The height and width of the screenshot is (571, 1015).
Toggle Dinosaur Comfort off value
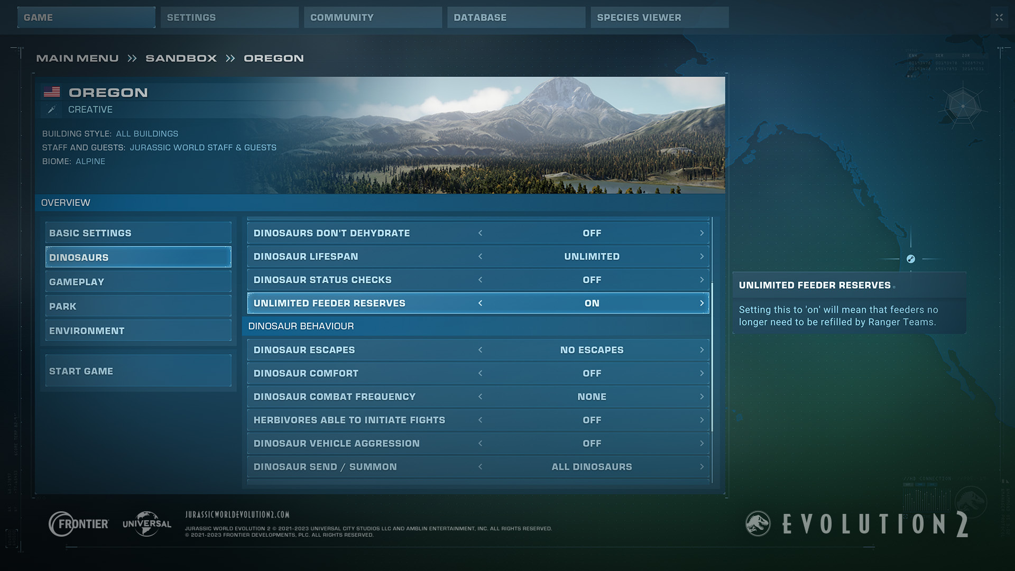point(592,373)
